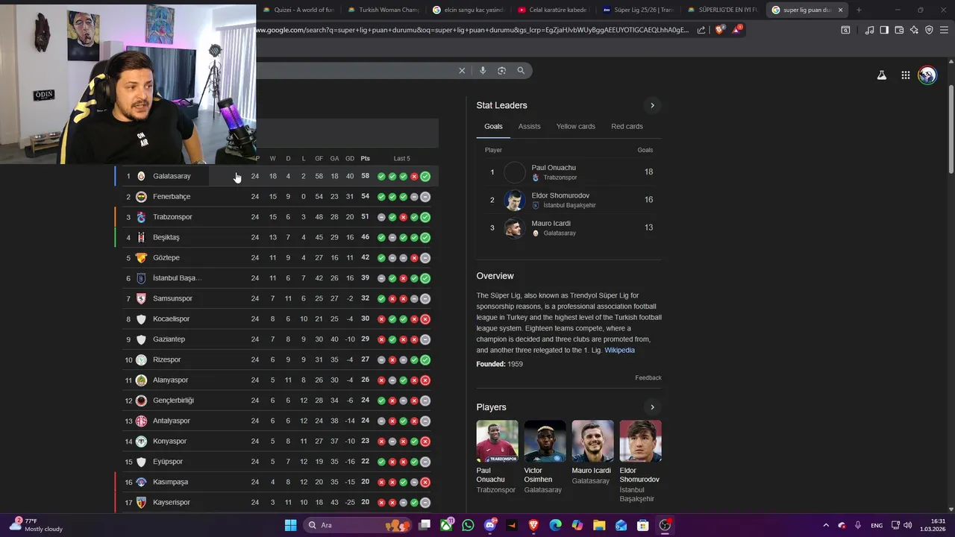Expand the Stat Leaders section arrow
This screenshot has width=955, height=537.
652,105
